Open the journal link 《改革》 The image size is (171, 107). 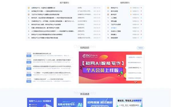[x=80, y=8]
